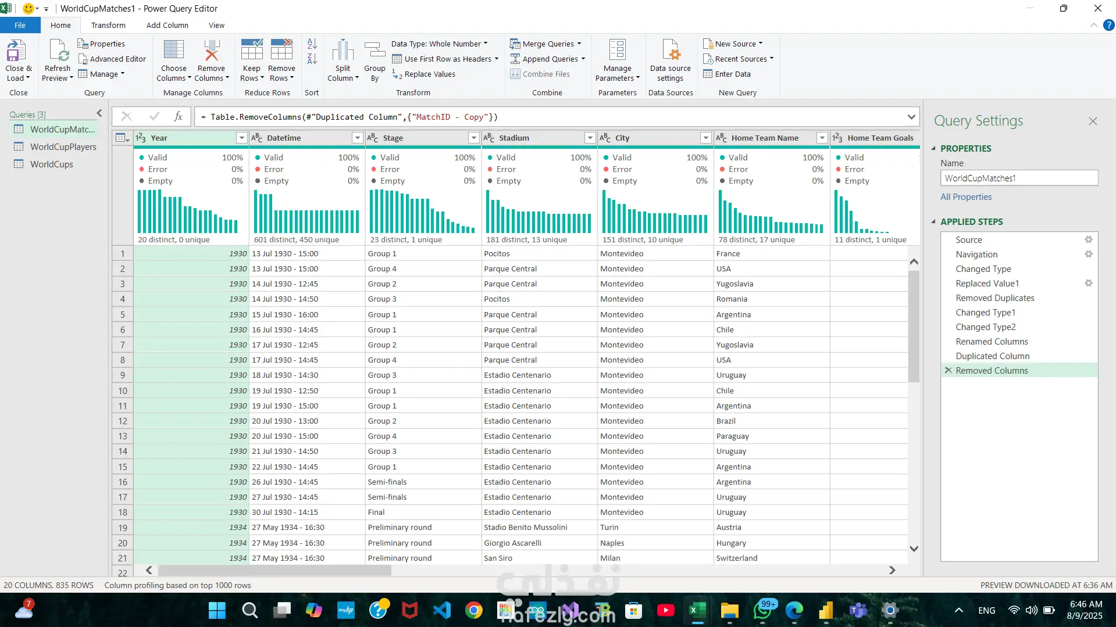The width and height of the screenshot is (1116, 627).
Task: Open the Data Type Whole Number dropdown
Action: 440,44
